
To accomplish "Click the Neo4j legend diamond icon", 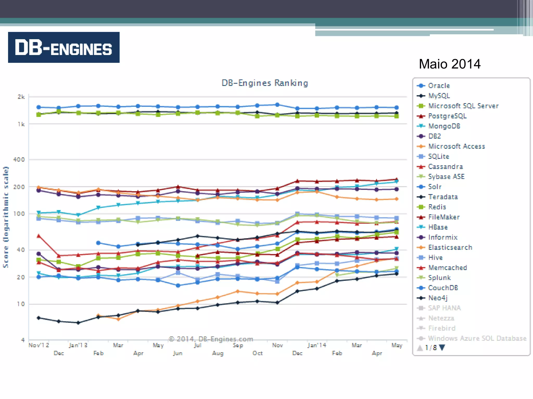I will (421, 298).
